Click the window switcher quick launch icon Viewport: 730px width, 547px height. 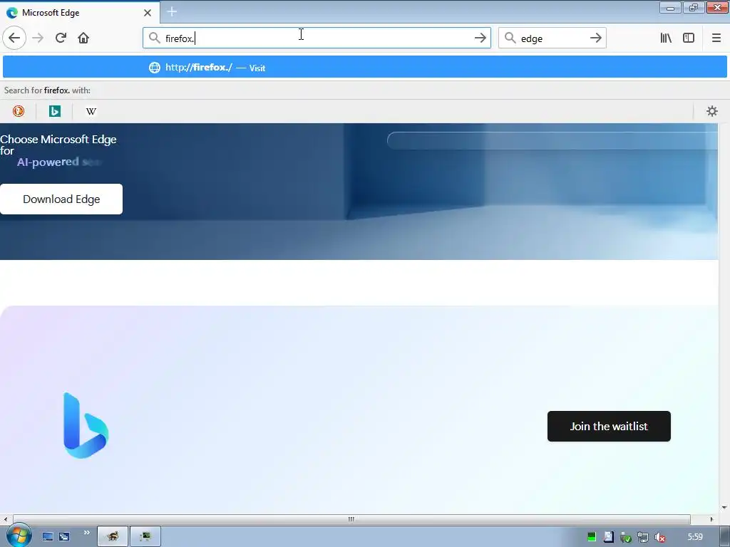tap(64, 537)
